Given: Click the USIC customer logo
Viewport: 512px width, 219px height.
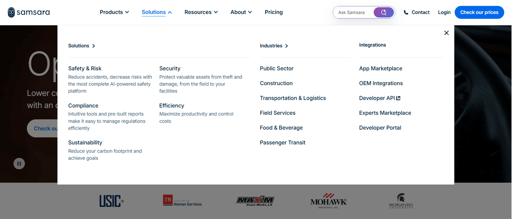Looking at the screenshot, I should click(112, 201).
